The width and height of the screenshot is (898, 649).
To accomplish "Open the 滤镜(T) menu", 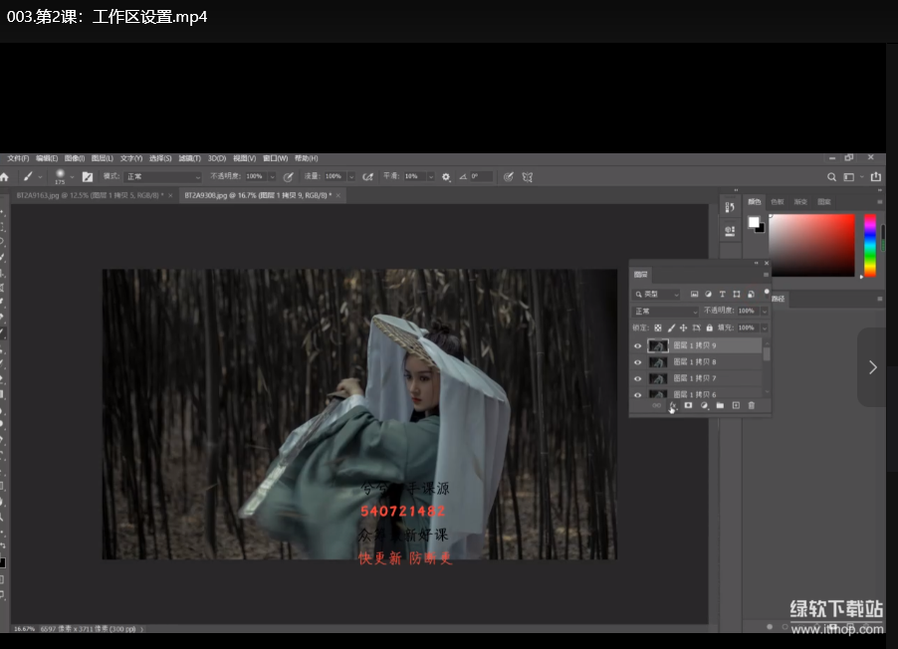I will click(189, 158).
